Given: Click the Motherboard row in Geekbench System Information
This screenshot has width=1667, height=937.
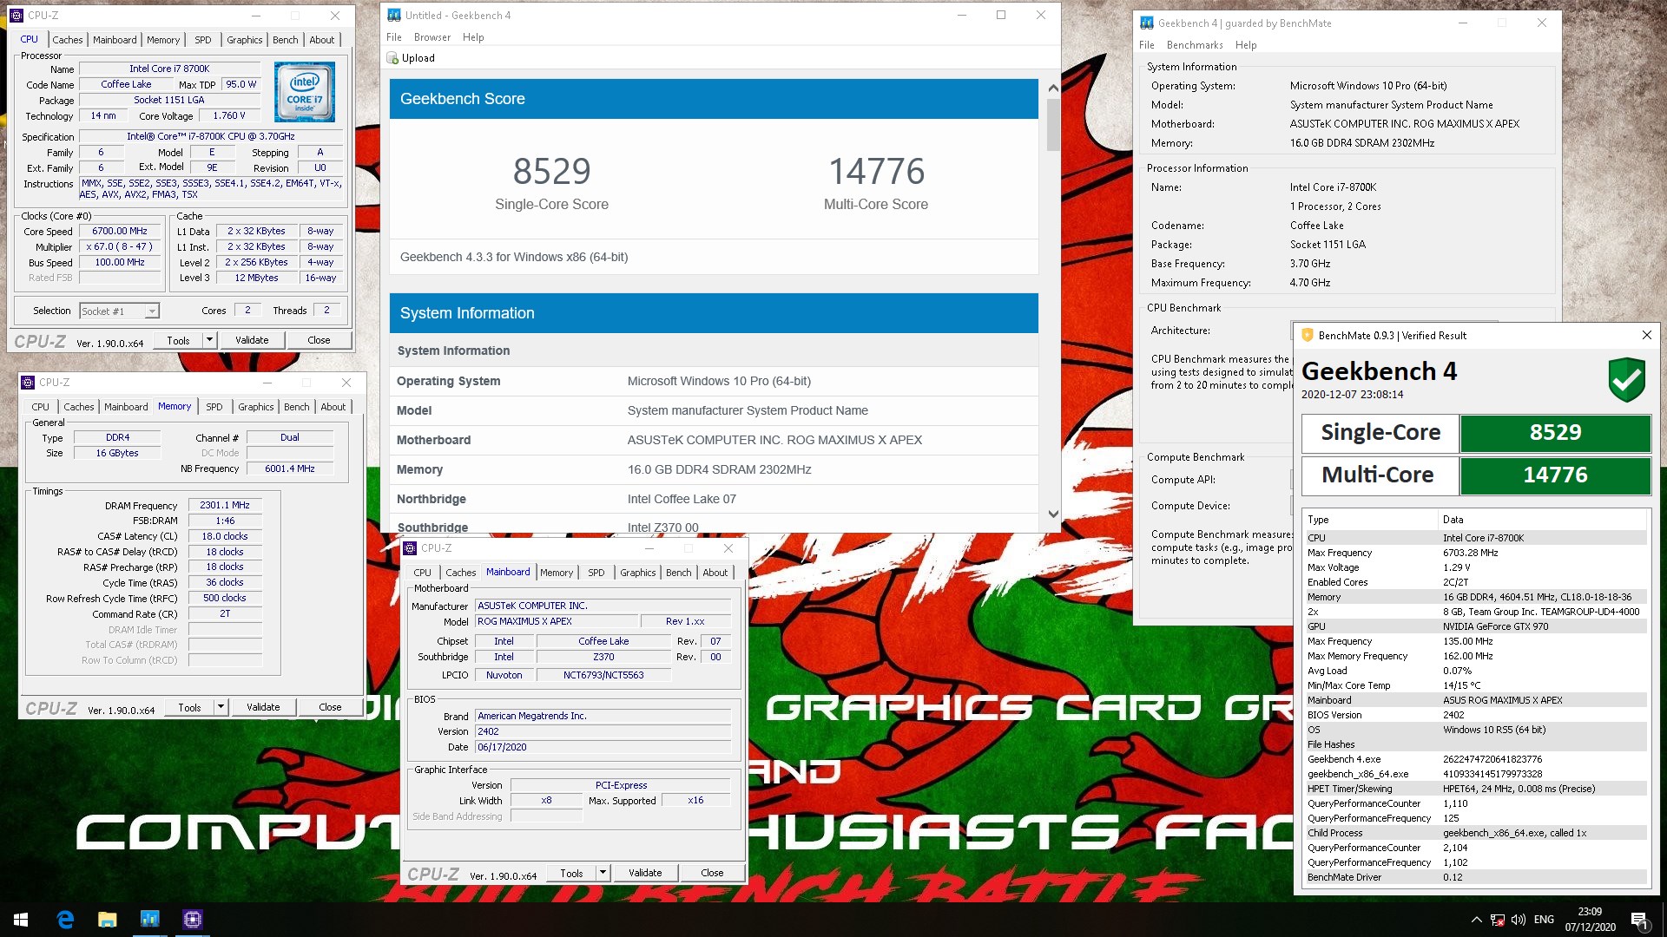Looking at the screenshot, I should click(x=714, y=440).
